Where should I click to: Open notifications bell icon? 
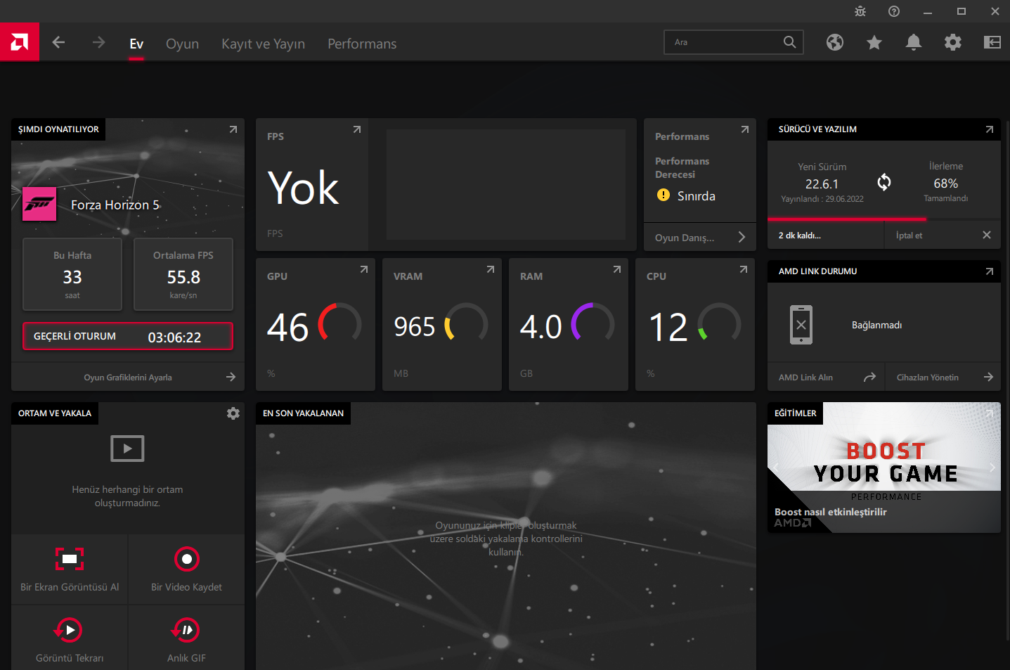(x=914, y=42)
